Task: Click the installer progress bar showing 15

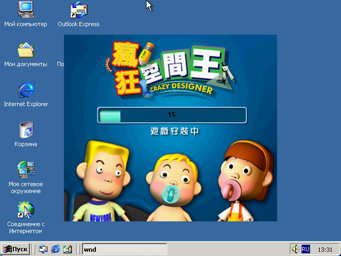Action: point(172,115)
